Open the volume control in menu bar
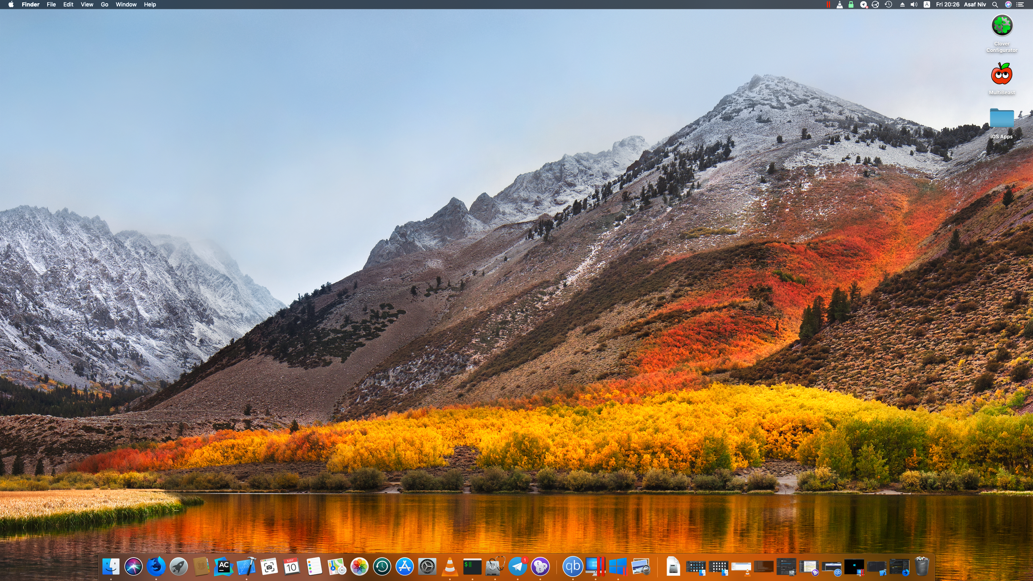Viewport: 1033px width, 581px height. point(914,4)
